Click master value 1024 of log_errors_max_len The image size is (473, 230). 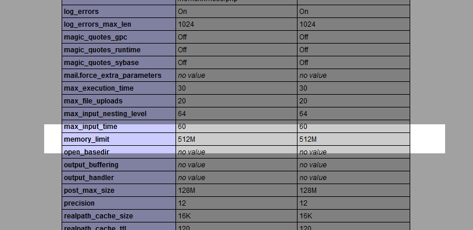coord(307,24)
